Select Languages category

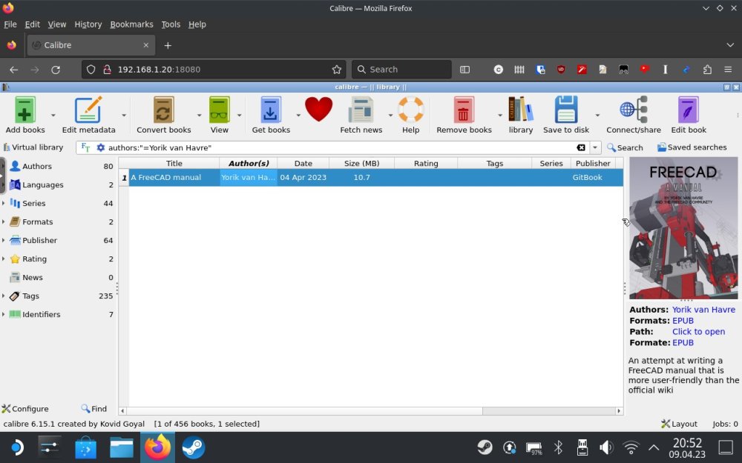pyautogui.click(x=42, y=184)
